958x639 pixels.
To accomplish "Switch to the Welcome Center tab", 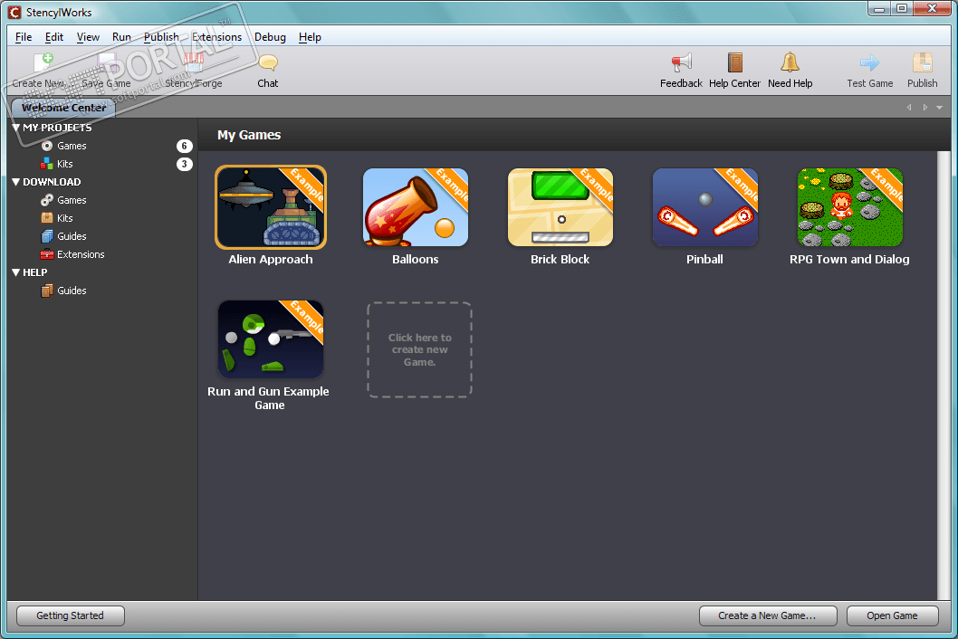I will tap(63, 108).
